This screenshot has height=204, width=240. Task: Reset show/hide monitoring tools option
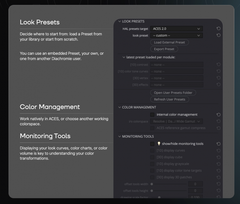pyautogui.click(x=219, y=144)
